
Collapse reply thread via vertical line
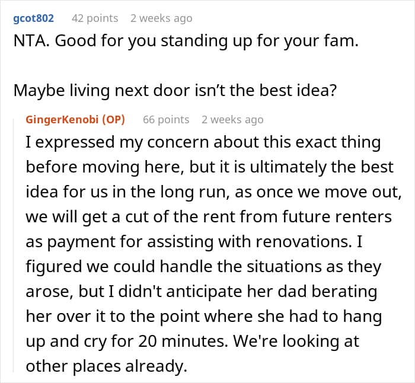(x=14, y=245)
